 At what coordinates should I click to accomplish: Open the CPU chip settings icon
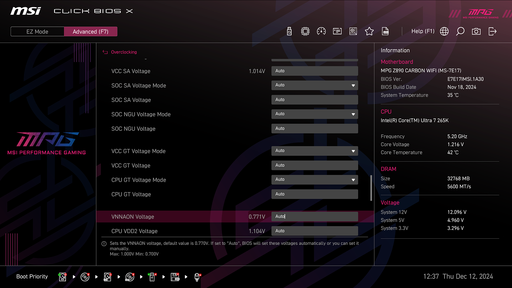(305, 31)
